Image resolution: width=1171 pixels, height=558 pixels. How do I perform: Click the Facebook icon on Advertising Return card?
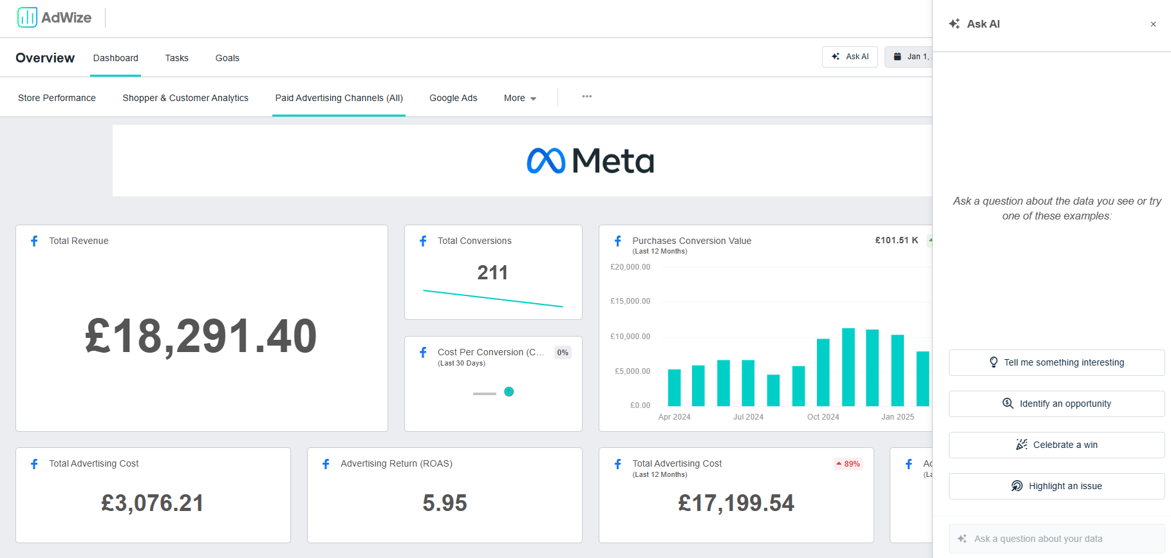pos(326,463)
